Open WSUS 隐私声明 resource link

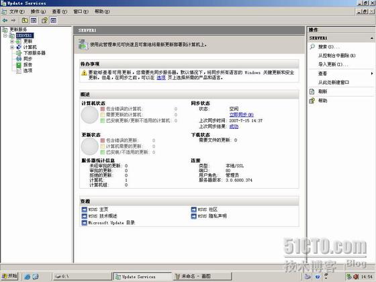click(212, 216)
